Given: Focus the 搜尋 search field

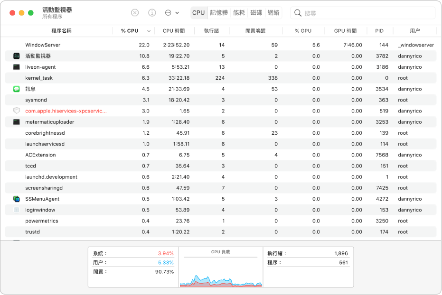Looking at the screenshot, I should point(363,13).
